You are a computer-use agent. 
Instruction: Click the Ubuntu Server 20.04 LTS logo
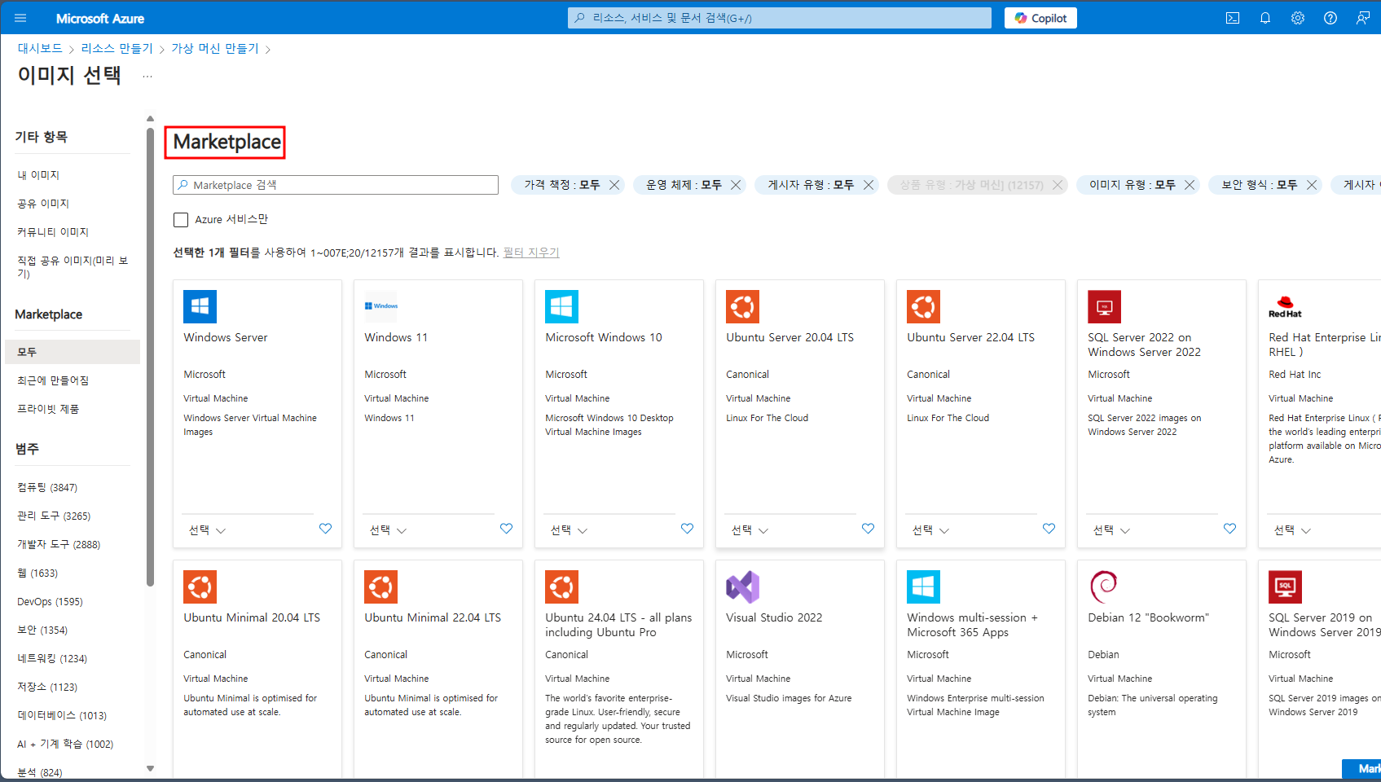(x=743, y=306)
